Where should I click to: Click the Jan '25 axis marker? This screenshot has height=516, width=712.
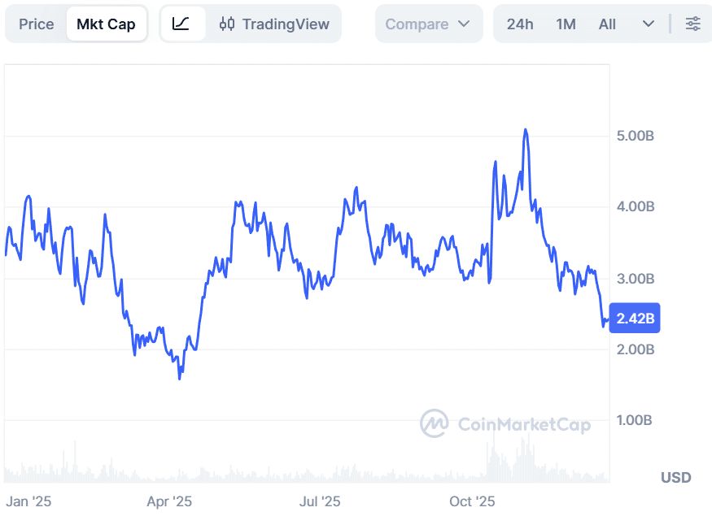(x=28, y=501)
